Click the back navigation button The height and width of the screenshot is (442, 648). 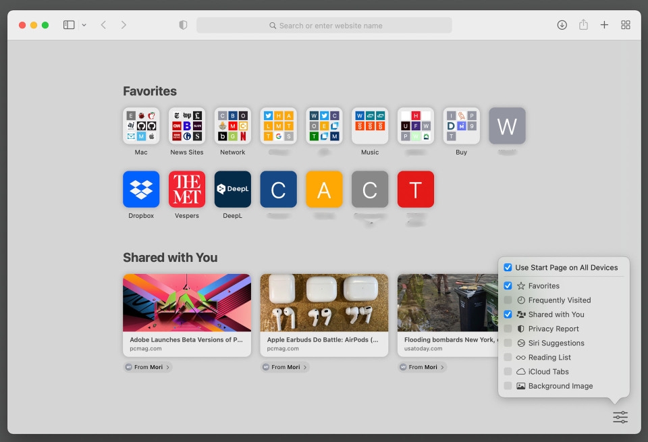(103, 24)
